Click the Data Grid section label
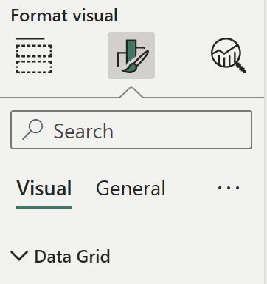 pos(72,257)
